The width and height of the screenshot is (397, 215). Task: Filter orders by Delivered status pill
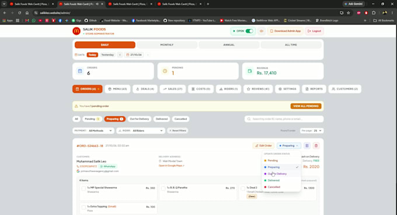[x=162, y=119]
